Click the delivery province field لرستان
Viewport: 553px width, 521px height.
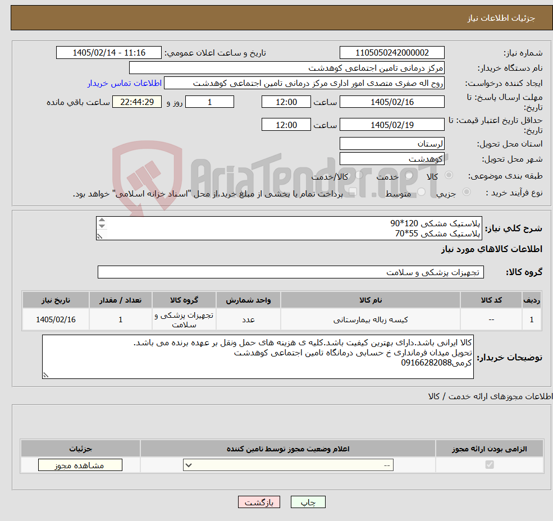pyautogui.click(x=392, y=144)
